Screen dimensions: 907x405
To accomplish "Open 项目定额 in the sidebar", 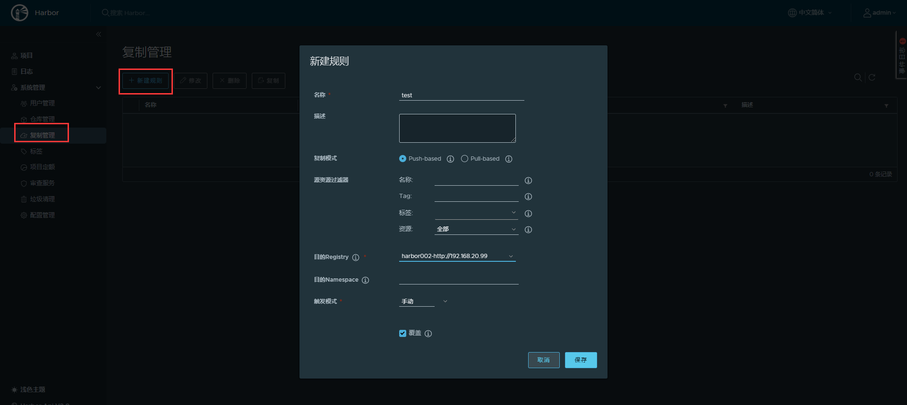I will 42,167.
